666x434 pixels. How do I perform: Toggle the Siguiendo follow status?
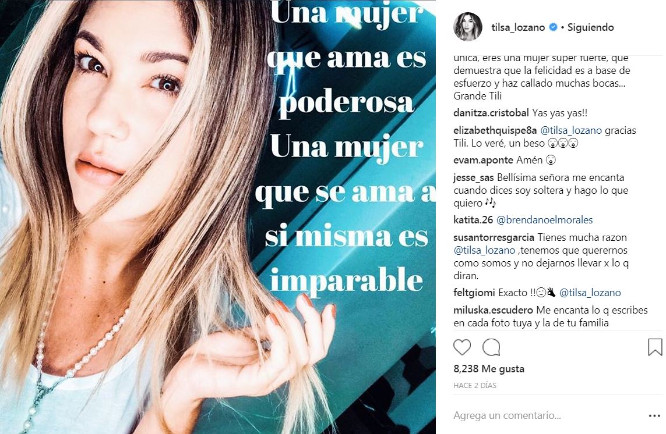(590, 27)
